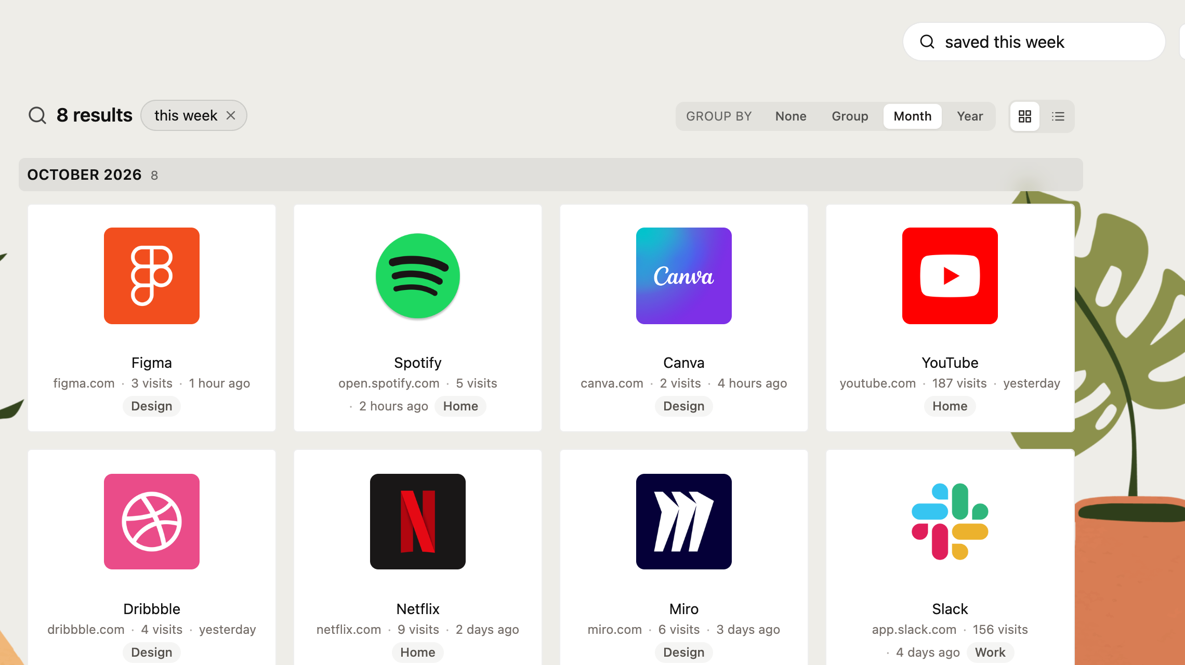This screenshot has width=1185, height=665.
Task: Open the Dribbble bookmark icon
Action: [152, 522]
